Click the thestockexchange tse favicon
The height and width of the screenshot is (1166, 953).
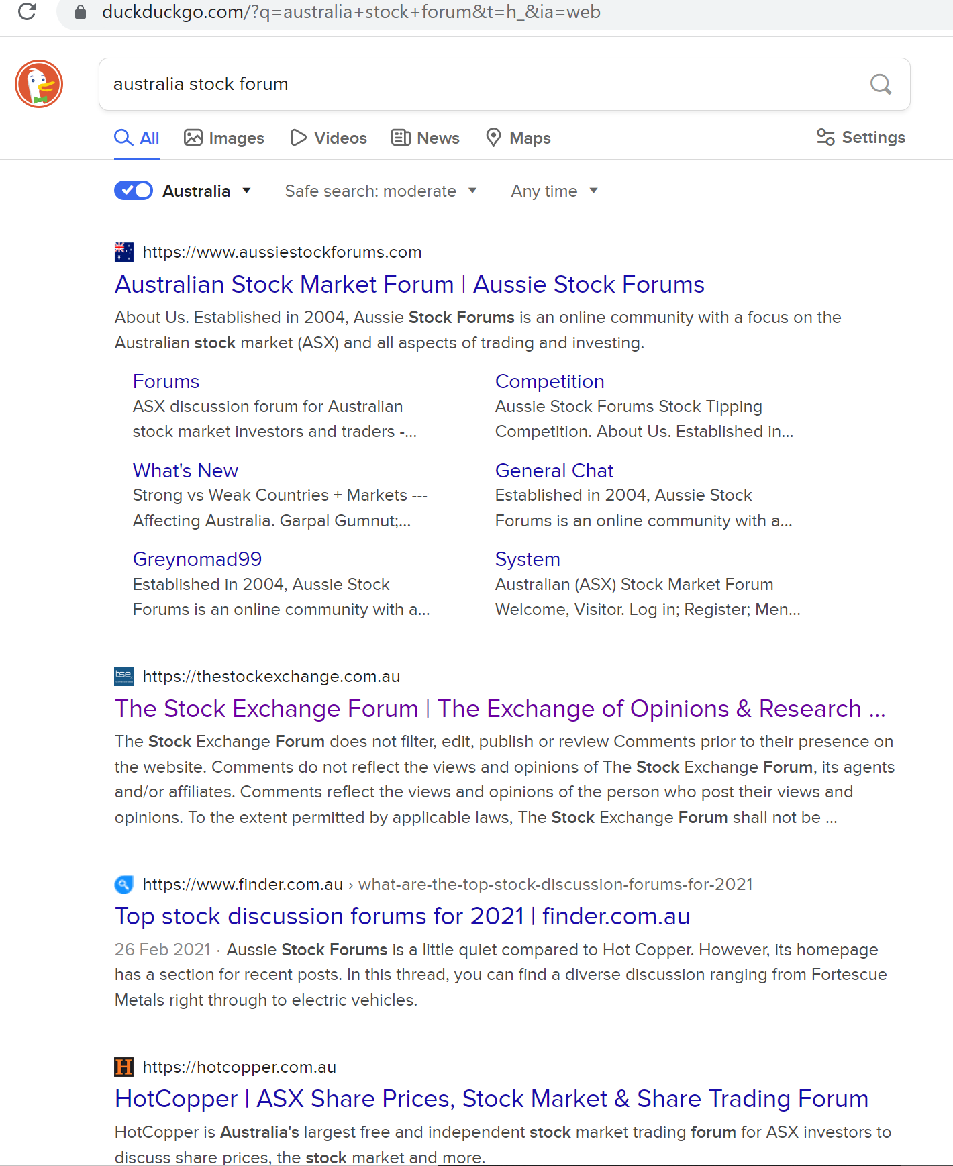click(123, 676)
